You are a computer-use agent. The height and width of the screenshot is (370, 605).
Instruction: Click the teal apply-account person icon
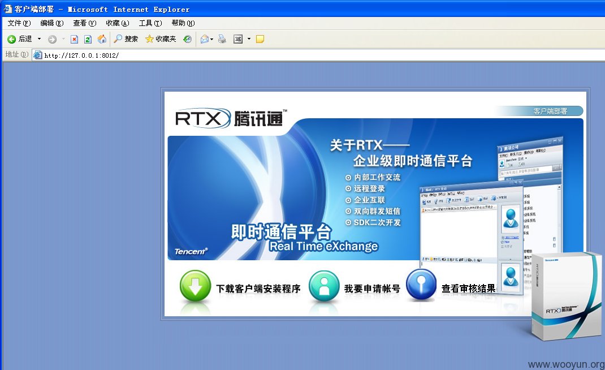click(324, 286)
